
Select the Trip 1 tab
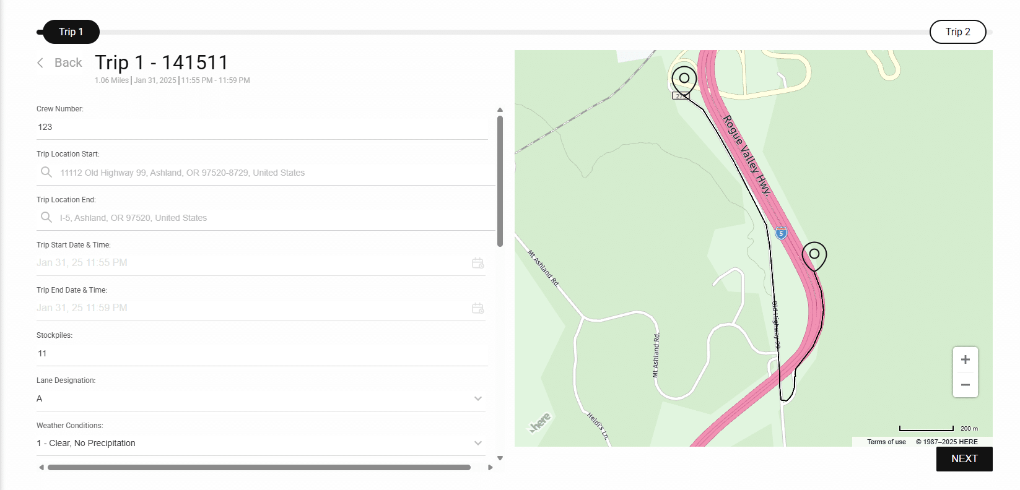(x=71, y=32)
